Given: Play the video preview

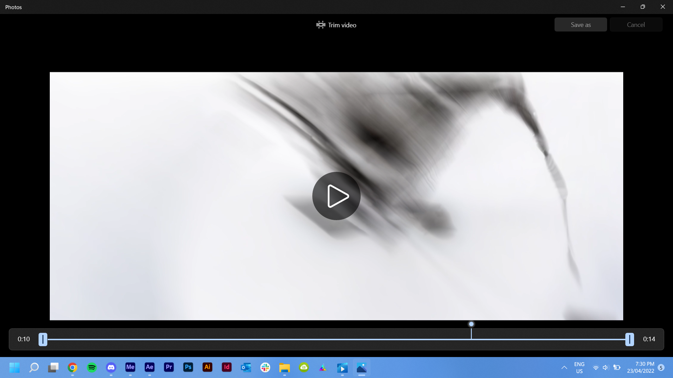Looking at the screenshot, I should (x=336, y=196).
